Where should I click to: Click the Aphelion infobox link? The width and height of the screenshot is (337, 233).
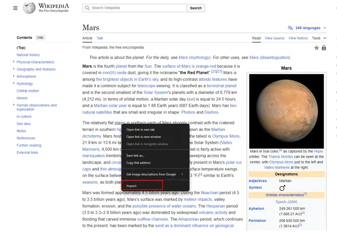(x=256, y=208)
